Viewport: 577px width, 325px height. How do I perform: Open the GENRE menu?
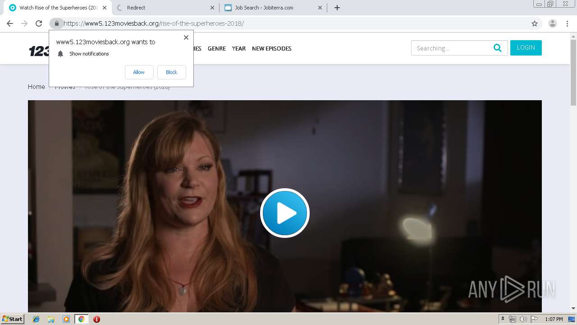217,49
